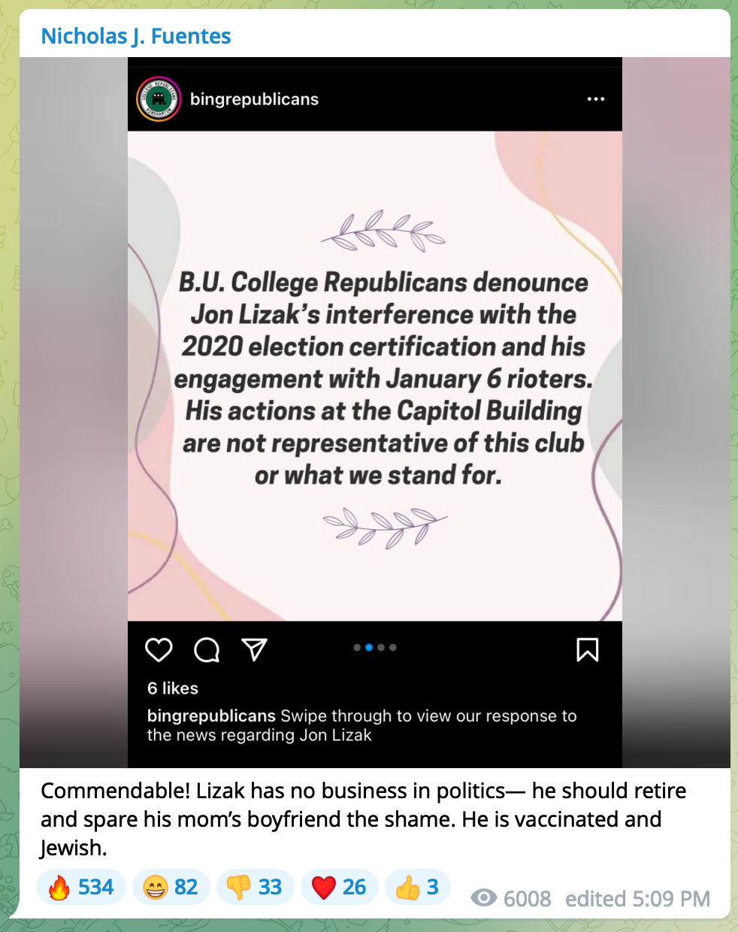
Task: Toggle the red heart reaction 26
Action: [340, 887]
